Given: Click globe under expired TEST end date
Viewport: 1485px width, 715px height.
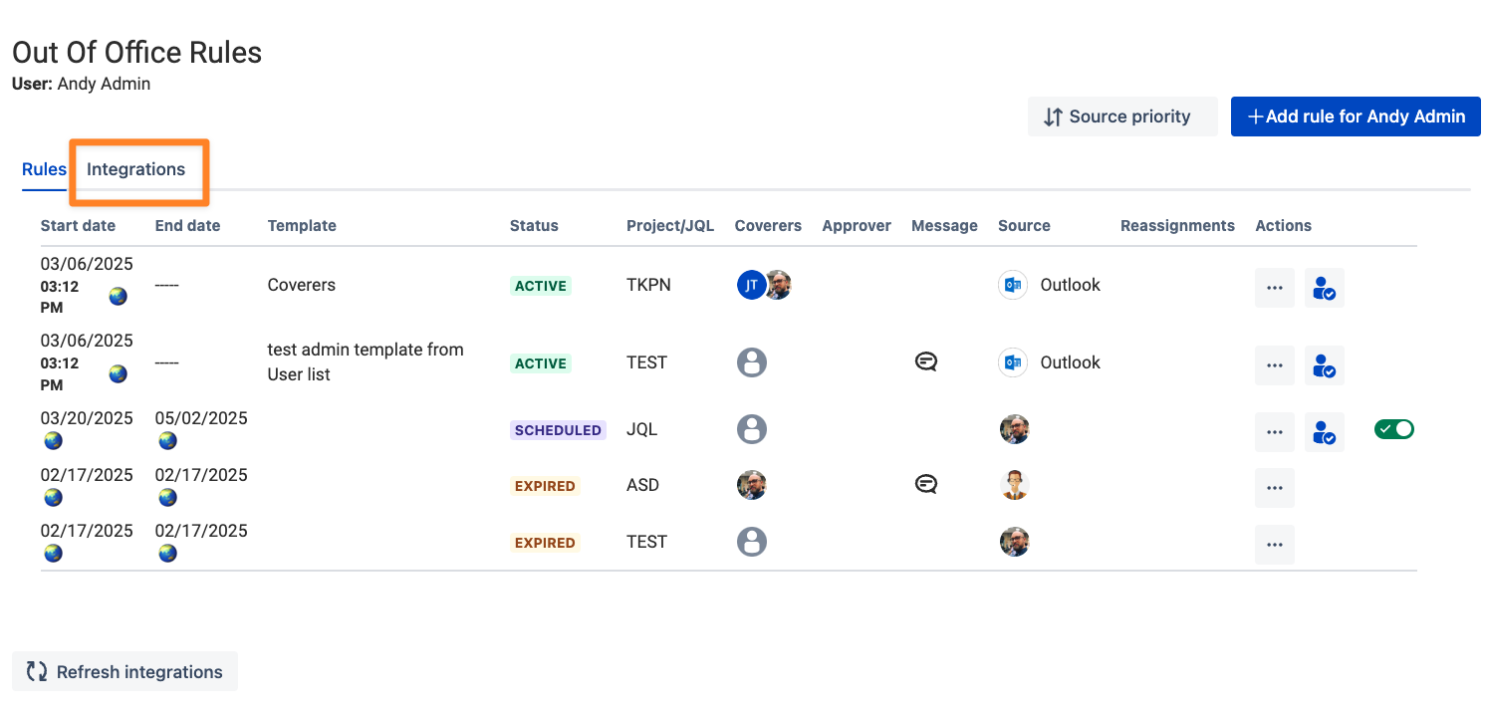Looking at the screenshot, I should (167, 553).
